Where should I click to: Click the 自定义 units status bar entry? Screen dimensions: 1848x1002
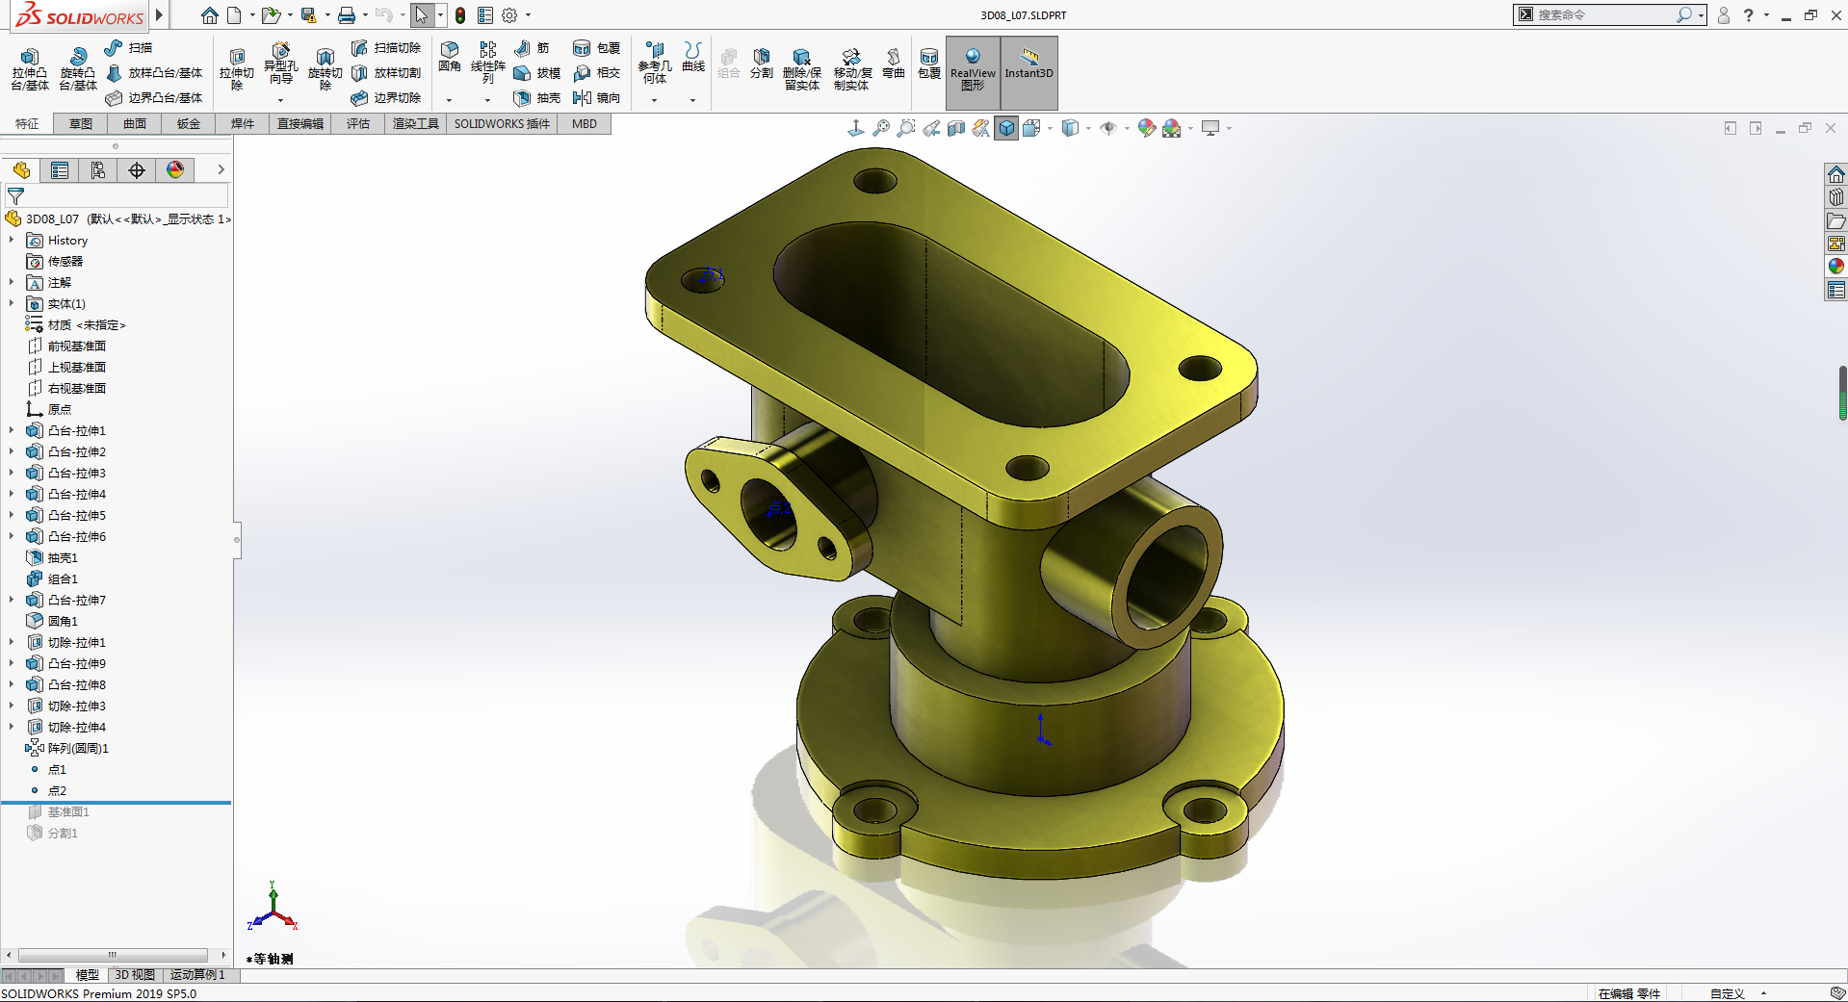coord(1728,993)
